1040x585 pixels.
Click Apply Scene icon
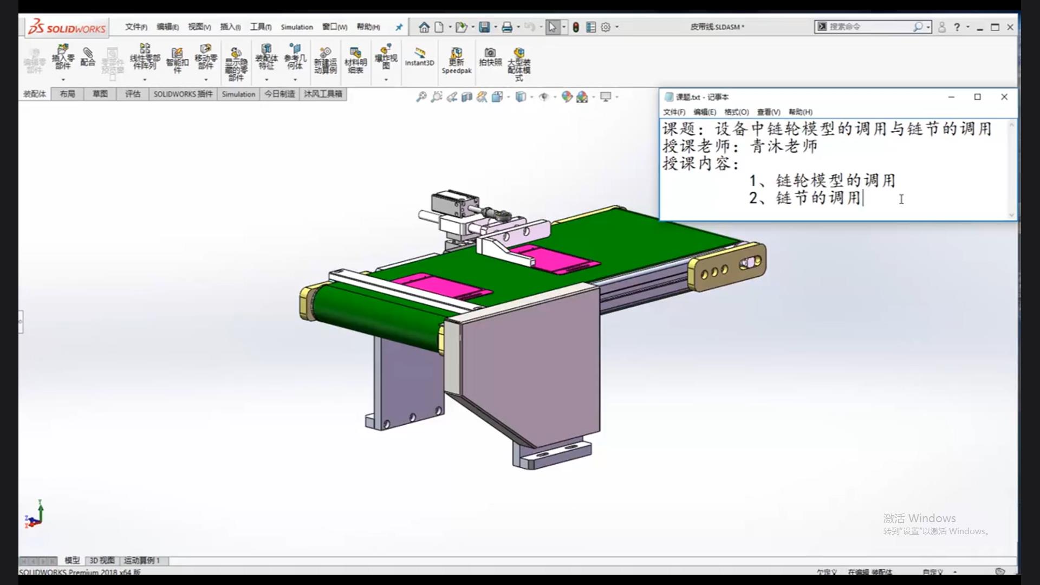coord(582,97)
